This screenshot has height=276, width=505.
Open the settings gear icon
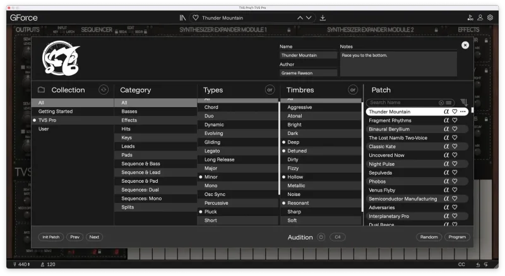pyautogui.click(x=490, y=18)
